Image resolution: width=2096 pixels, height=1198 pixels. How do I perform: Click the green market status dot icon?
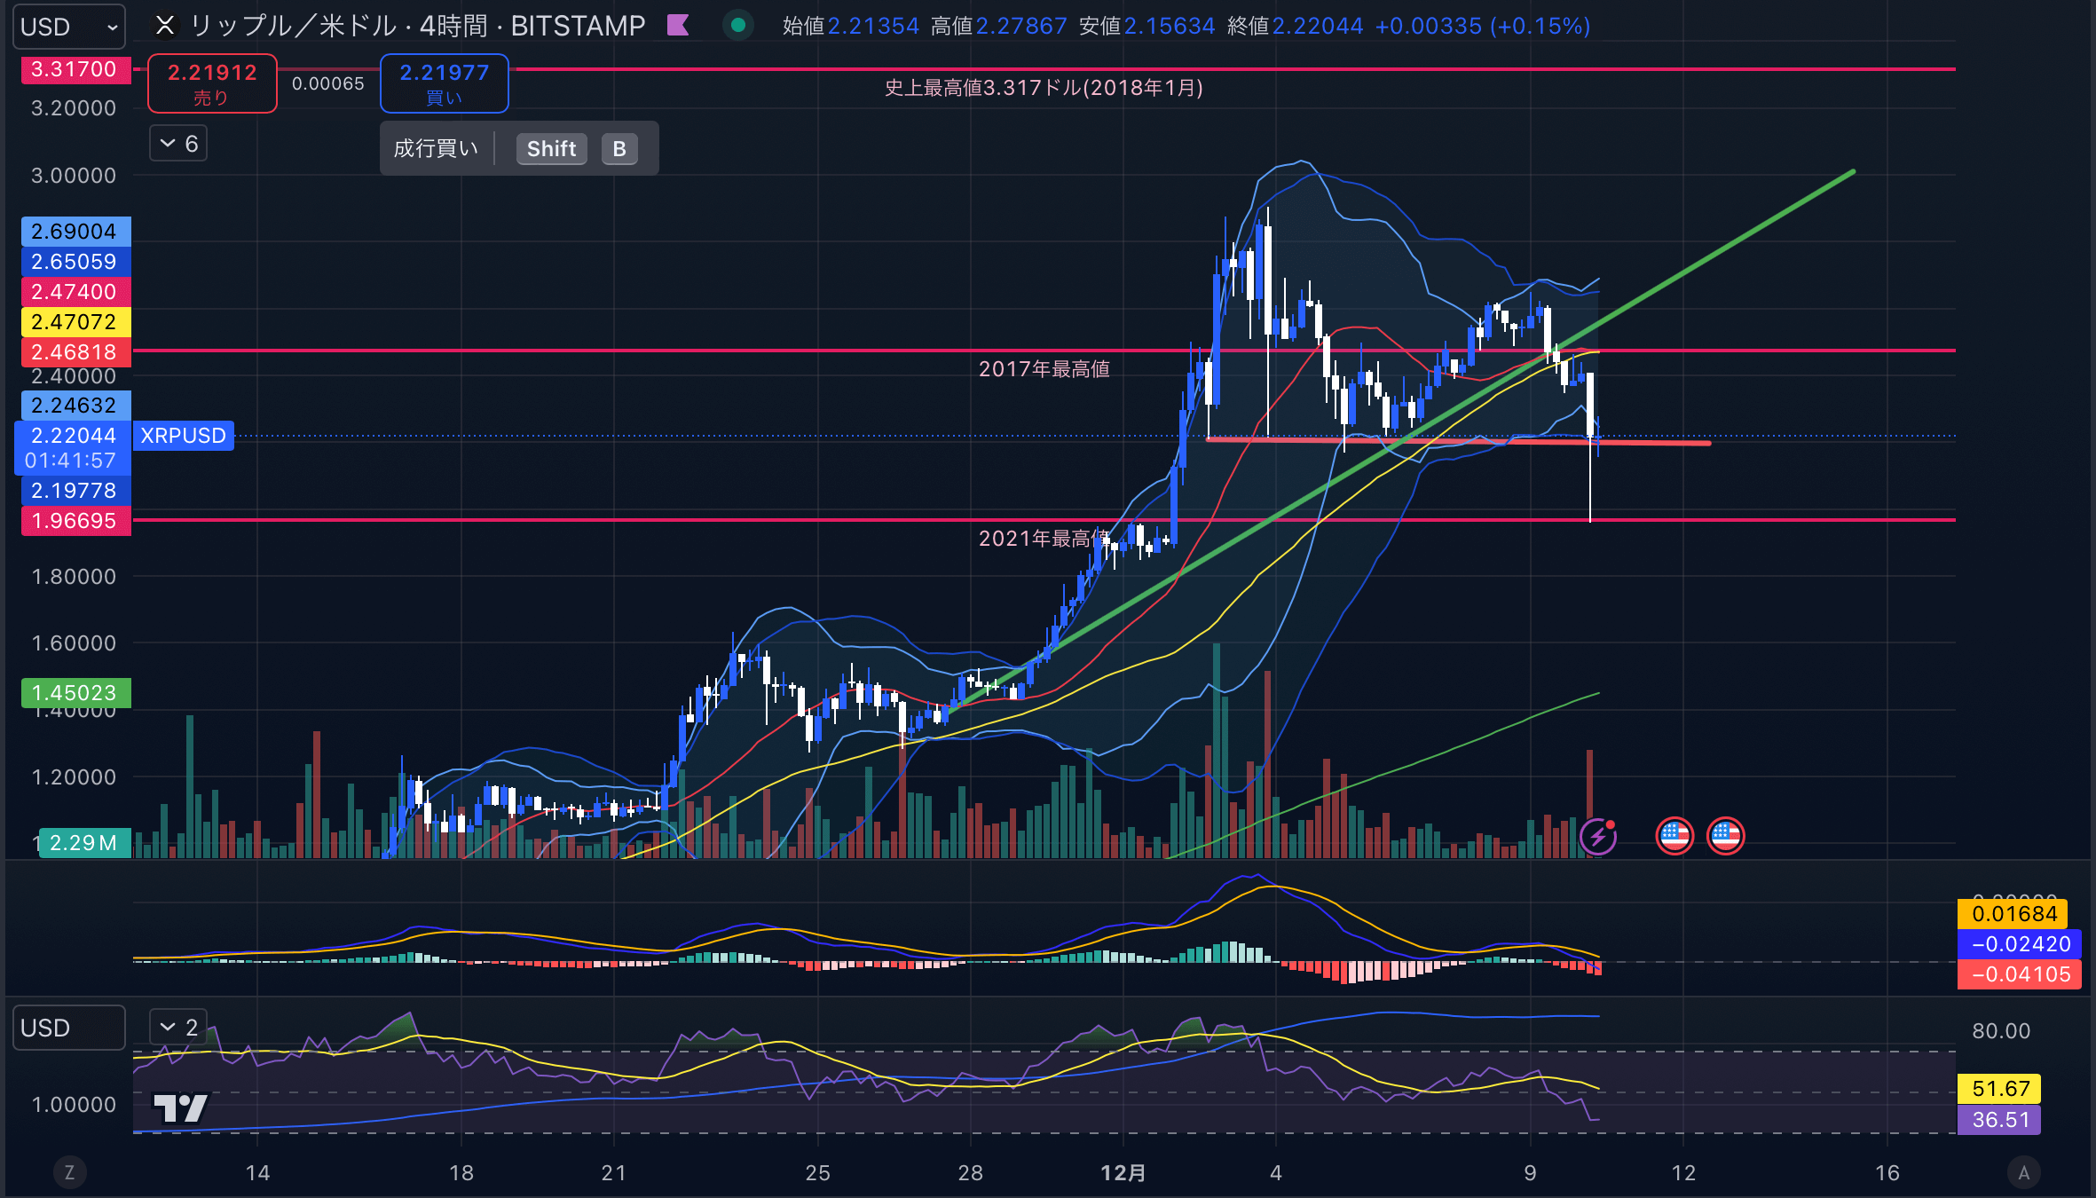tap(737, 26)
